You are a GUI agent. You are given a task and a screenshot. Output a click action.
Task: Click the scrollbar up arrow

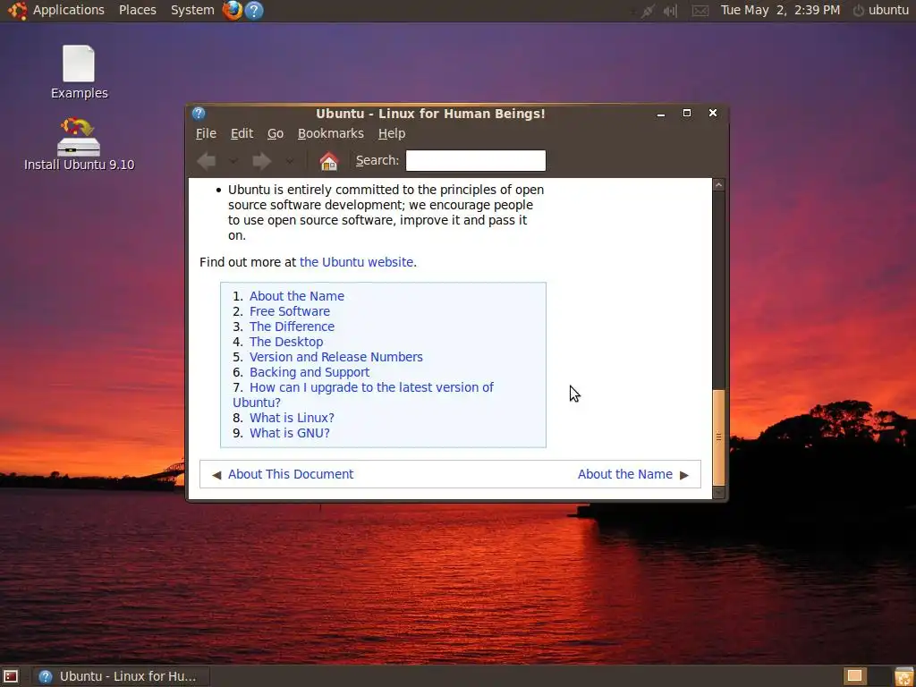(718, 185)
